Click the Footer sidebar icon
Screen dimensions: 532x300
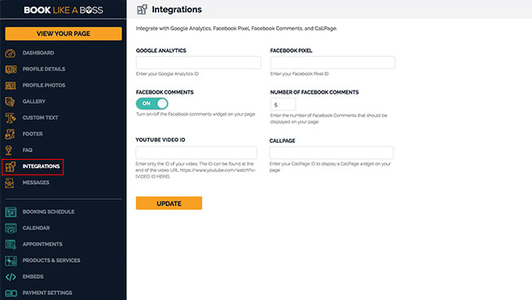[10, 134]
